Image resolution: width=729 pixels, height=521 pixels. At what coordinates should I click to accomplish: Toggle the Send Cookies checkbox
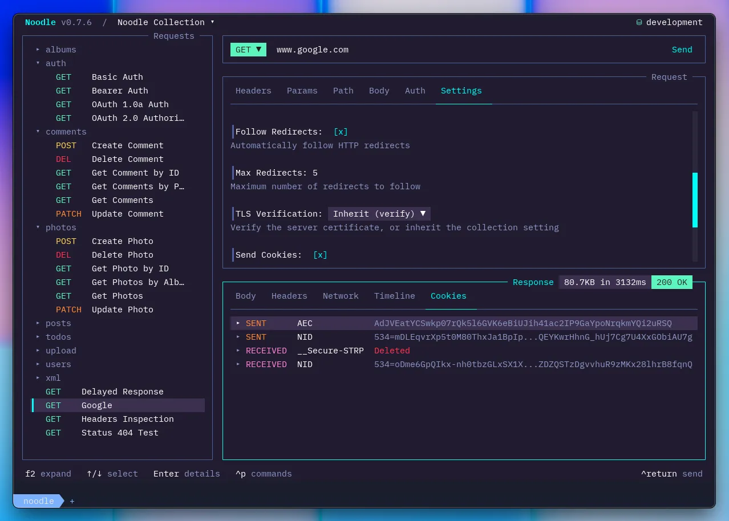[320, 255]
